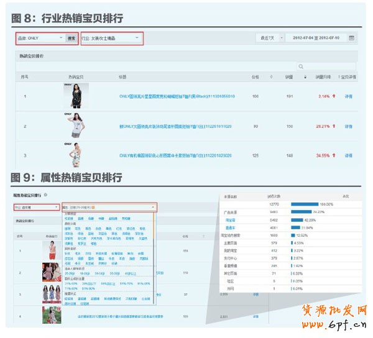Screen dimensions: 373x338
Task: Click the magnifier icon in the table search box
Action: pyautogui.click(x=301, y=66)
